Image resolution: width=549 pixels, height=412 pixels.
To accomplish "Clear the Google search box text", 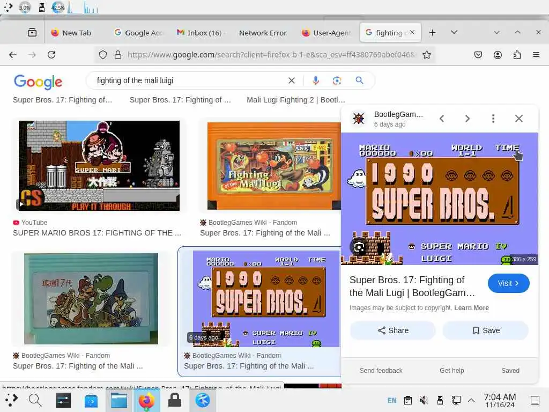I will click(x=291, y=80).
